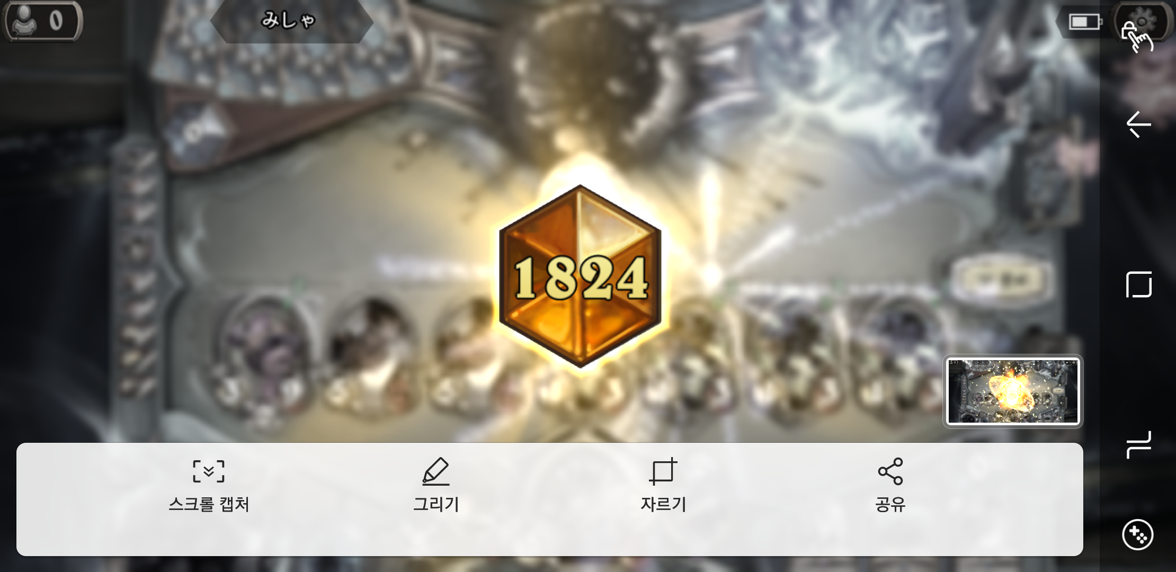This screenshot has height=572, width=1176.
Task: Tap the 스크롤 캡처 scroll capture icon
Action: [209, 485]
